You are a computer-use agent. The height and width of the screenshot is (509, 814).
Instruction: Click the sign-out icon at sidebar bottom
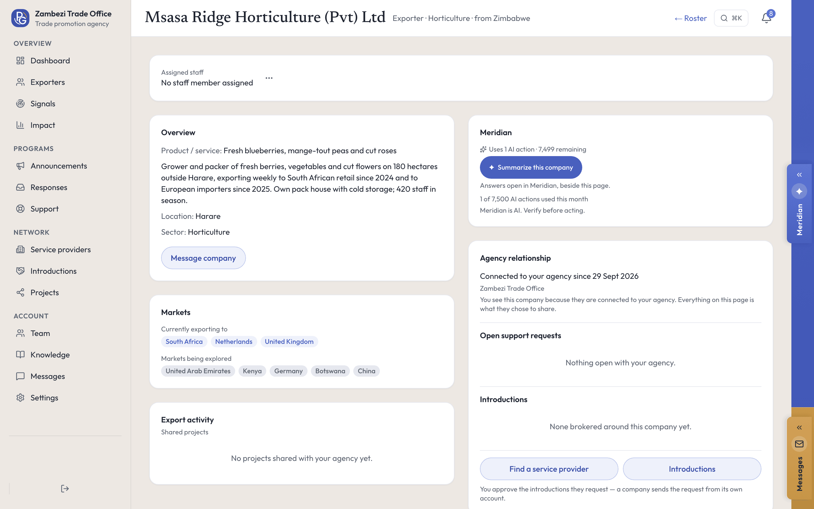click(x=65, y=489)
